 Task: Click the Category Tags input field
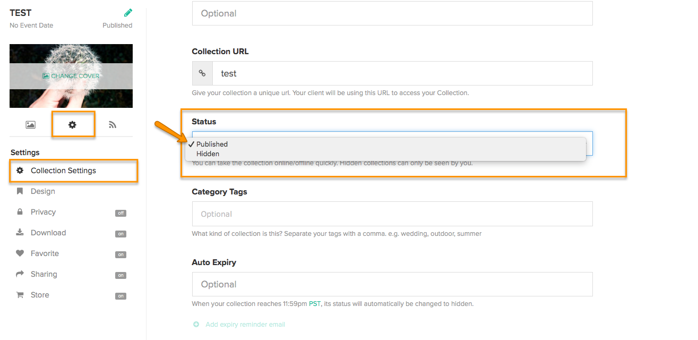(392, 214)
